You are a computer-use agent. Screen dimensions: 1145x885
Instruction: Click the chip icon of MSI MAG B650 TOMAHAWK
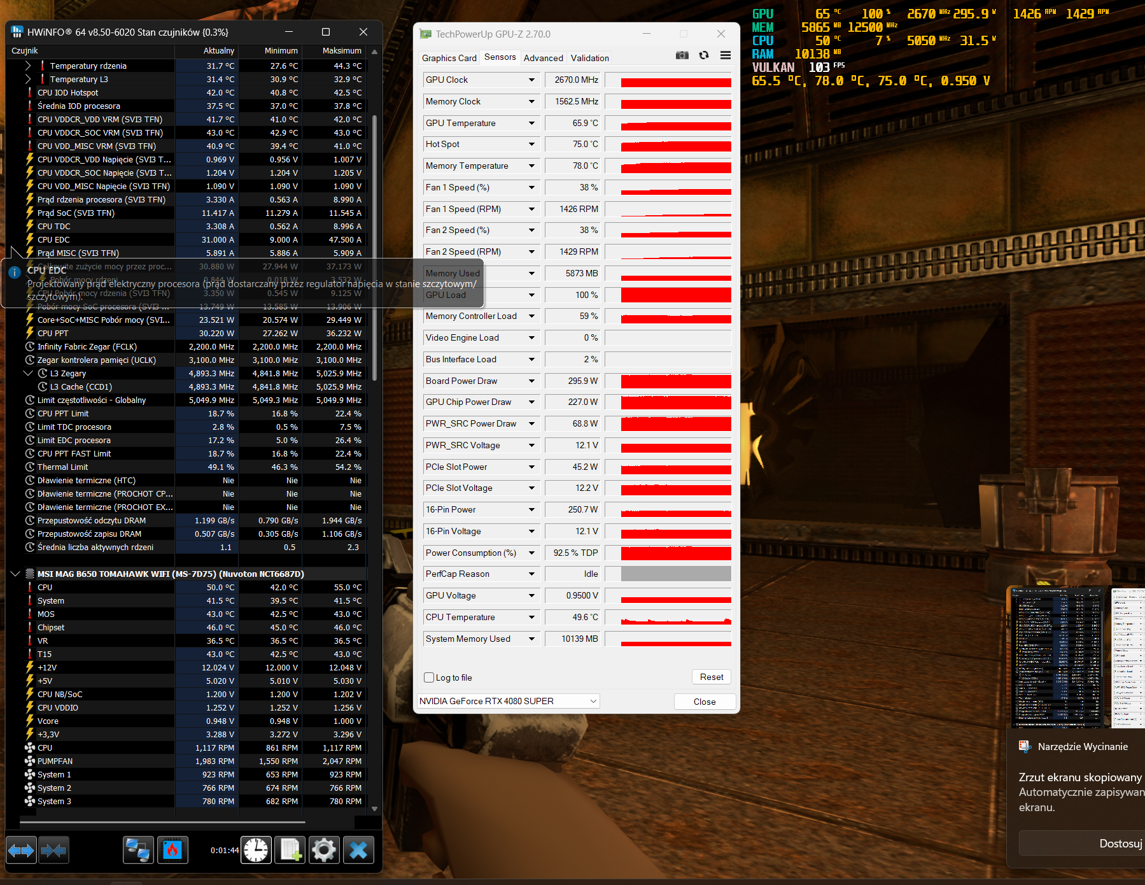30,574
